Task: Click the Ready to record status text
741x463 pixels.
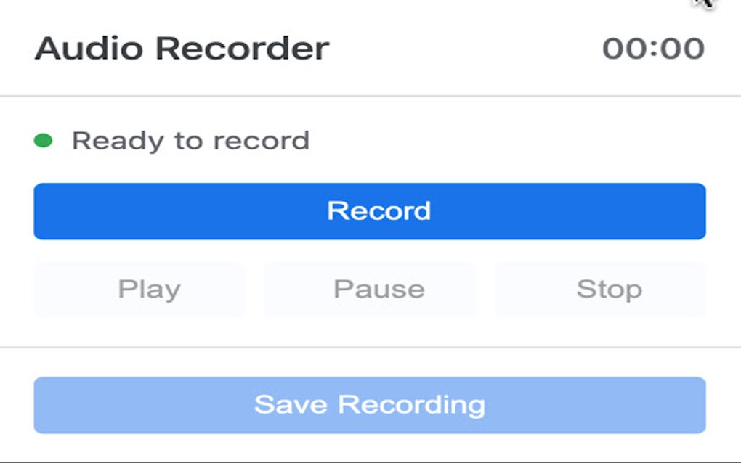Action: coord(190,139)
